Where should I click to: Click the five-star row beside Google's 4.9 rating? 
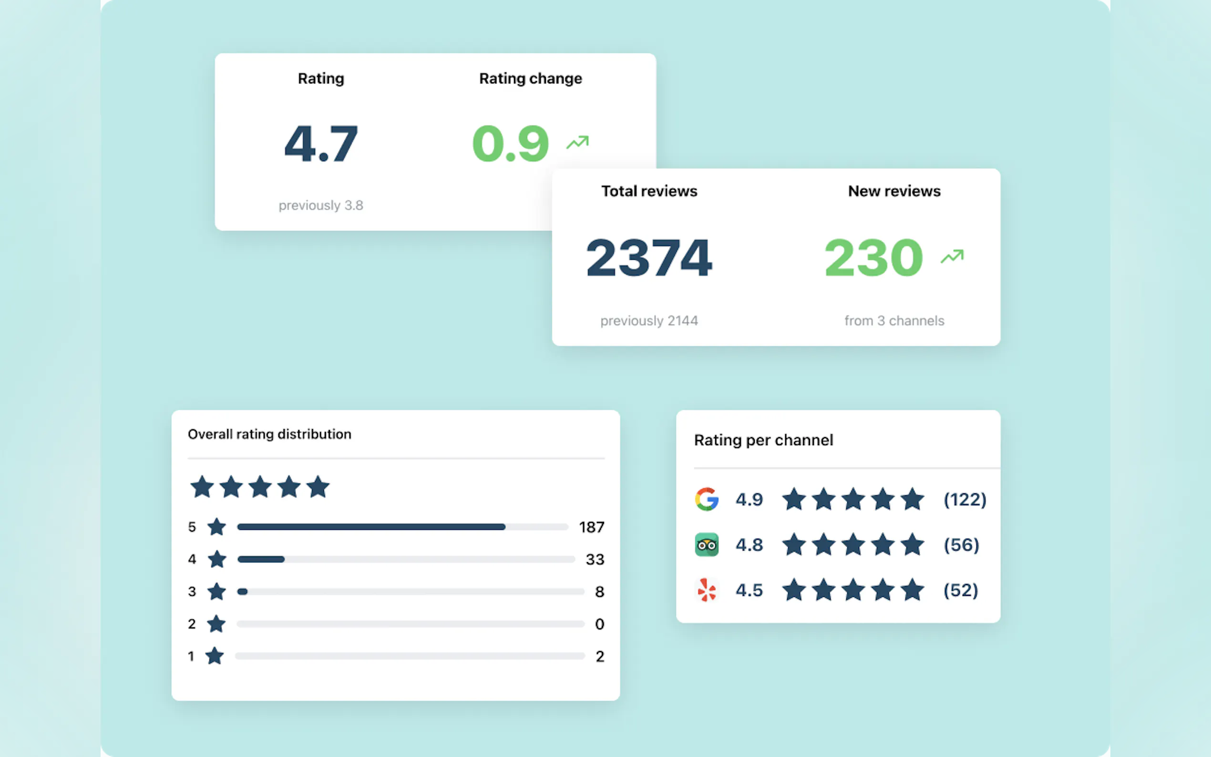pos(853,499)
